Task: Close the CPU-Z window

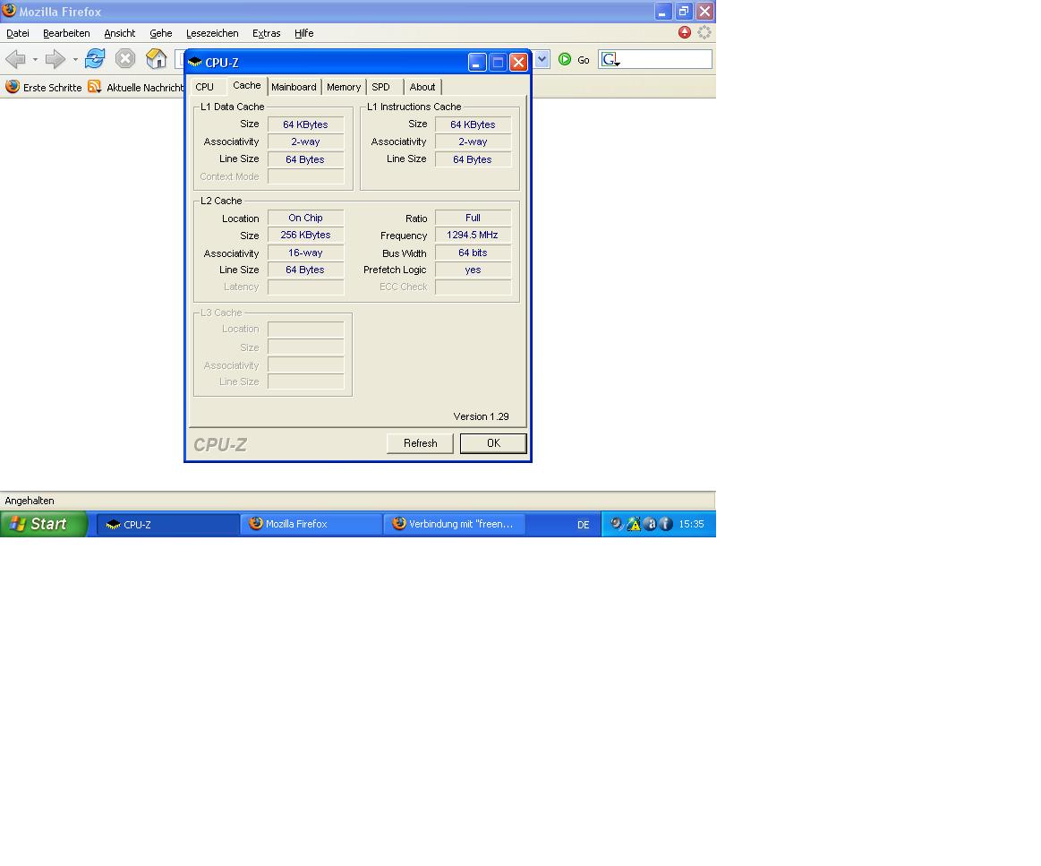Action: click(x=518, y=63)
